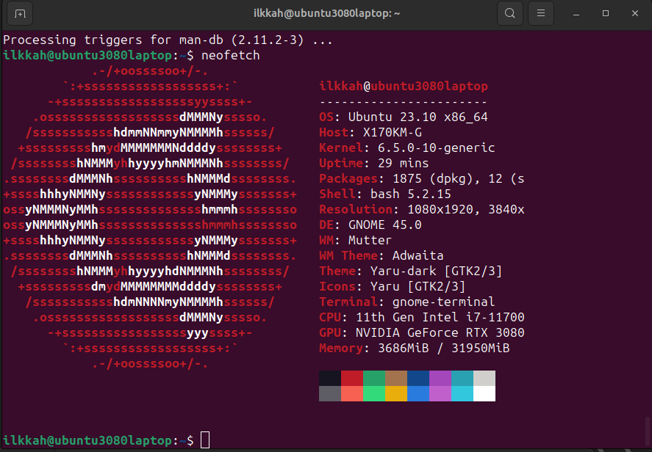Click the green swatch in the top palette row
Viewport: 652px width, 452px height.
coord(374,378)
